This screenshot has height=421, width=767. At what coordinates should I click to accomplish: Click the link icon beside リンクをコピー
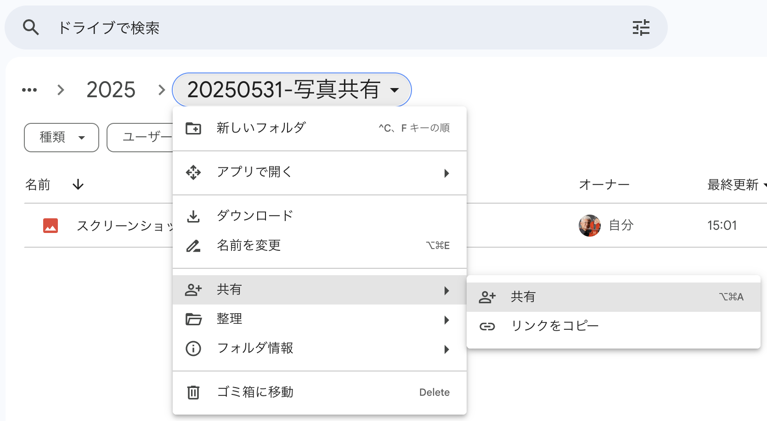(x=487, y=326)
